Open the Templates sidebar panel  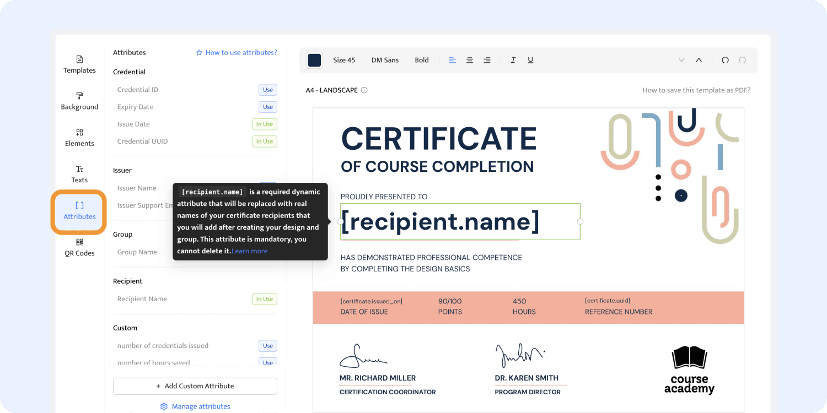click(79, 64)
